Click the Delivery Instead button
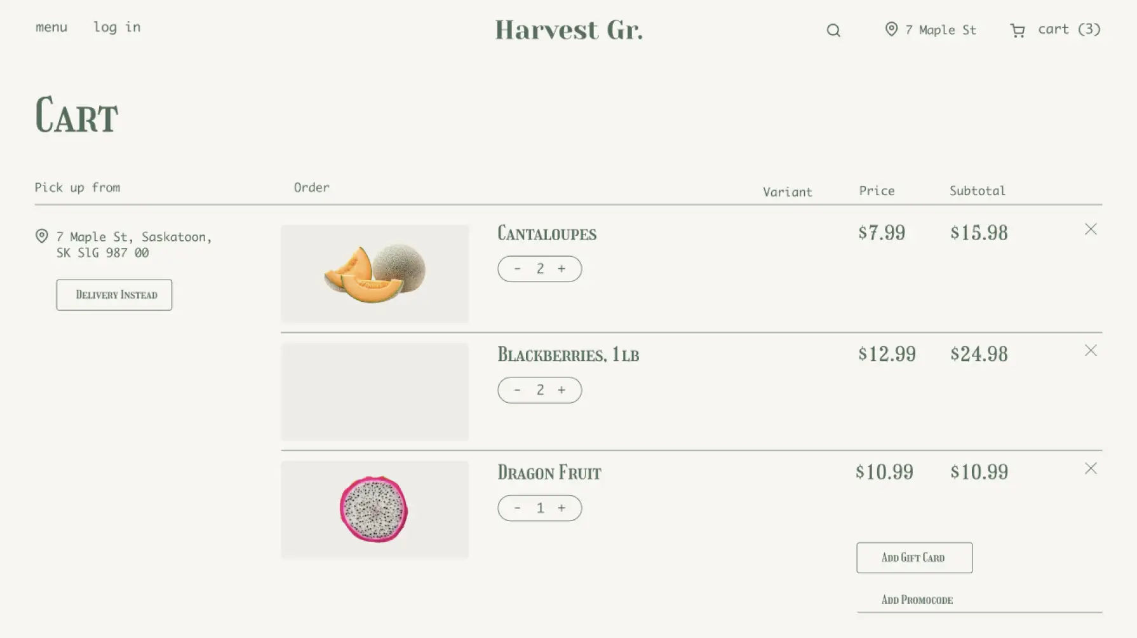Screen dimensions: 1137x638 click(114, 295)
